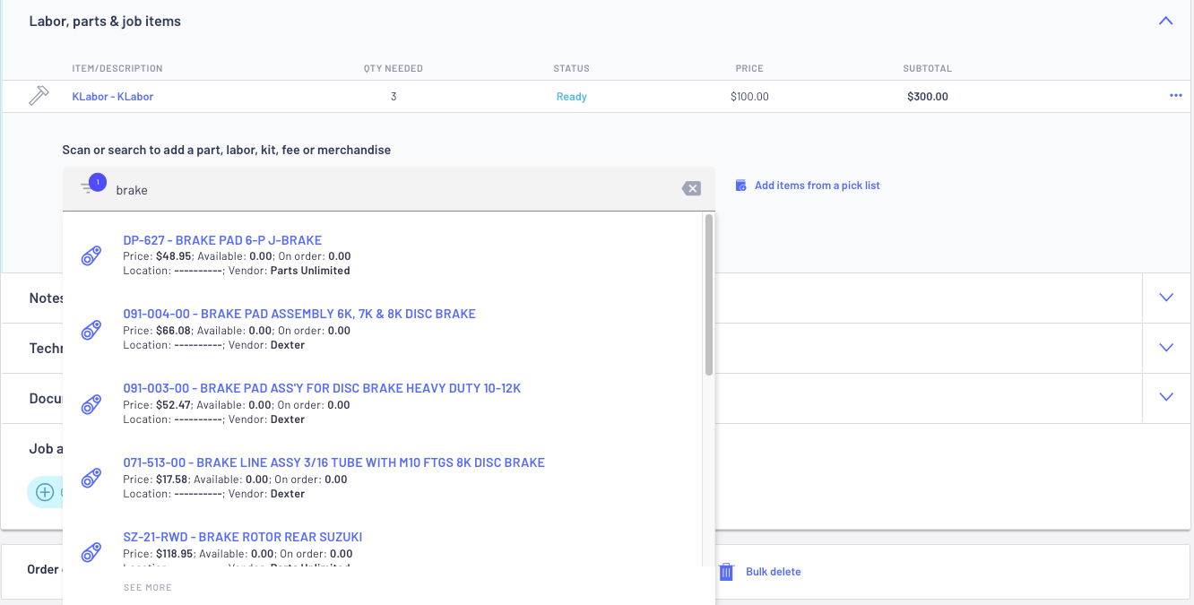Click the search results scrollbar thumb
The image size is (1194, 605).
click(x=709, y=294)
